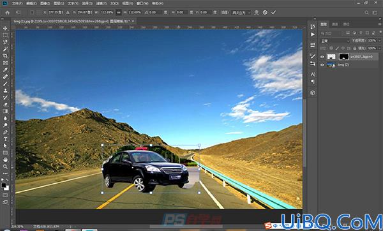Hide the car layer with its eye icon

(322, 57)
